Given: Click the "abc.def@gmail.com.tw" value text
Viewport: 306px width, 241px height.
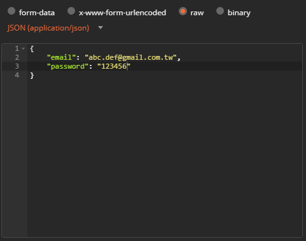Looking at the screenshot, I should (130, 57).
